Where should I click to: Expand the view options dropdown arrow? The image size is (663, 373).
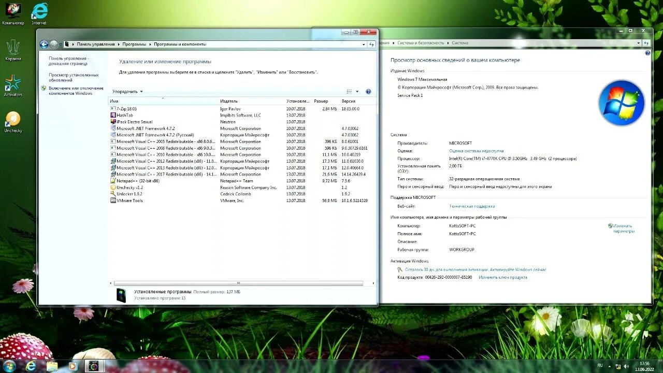(357, 92)
